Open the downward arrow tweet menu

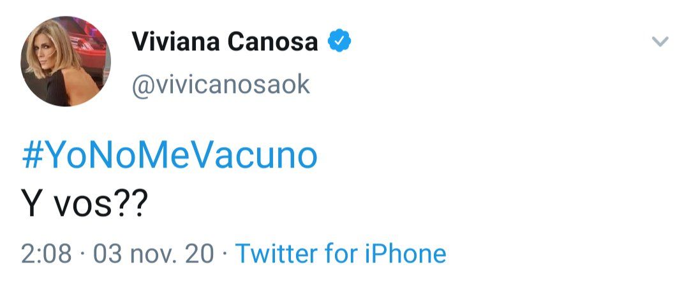(x=660, y=43)
